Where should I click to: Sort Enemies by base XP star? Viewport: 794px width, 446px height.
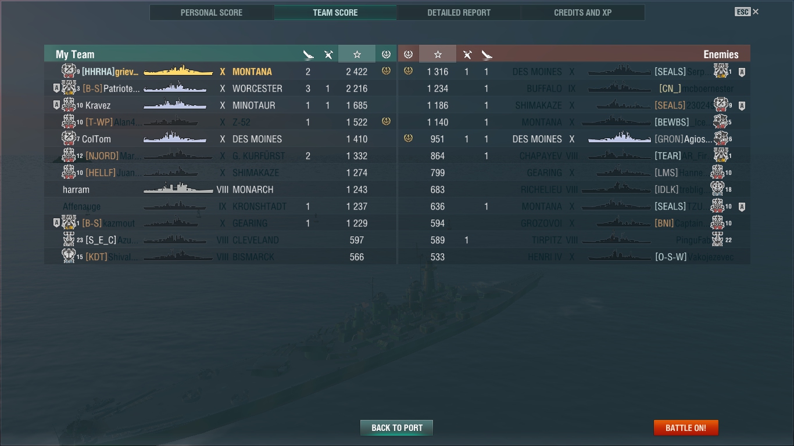point(438,54)
